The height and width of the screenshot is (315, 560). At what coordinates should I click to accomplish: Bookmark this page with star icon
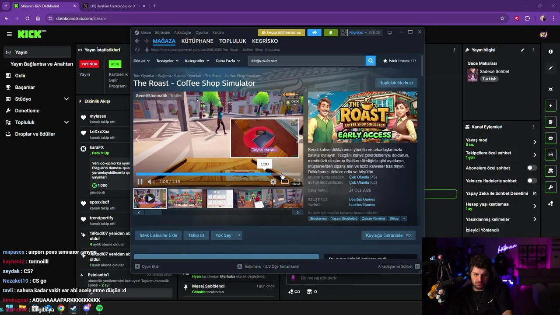[502, 18]
